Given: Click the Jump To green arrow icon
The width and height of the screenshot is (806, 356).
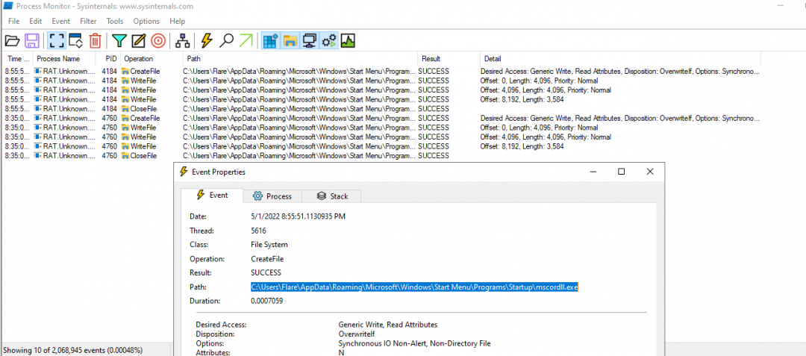Looking at the screenshot, I should pyautogui.click(x=246, y=40).
